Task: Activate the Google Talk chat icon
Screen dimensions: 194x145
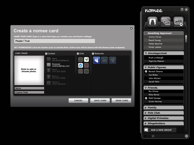Action: point(81,71)
